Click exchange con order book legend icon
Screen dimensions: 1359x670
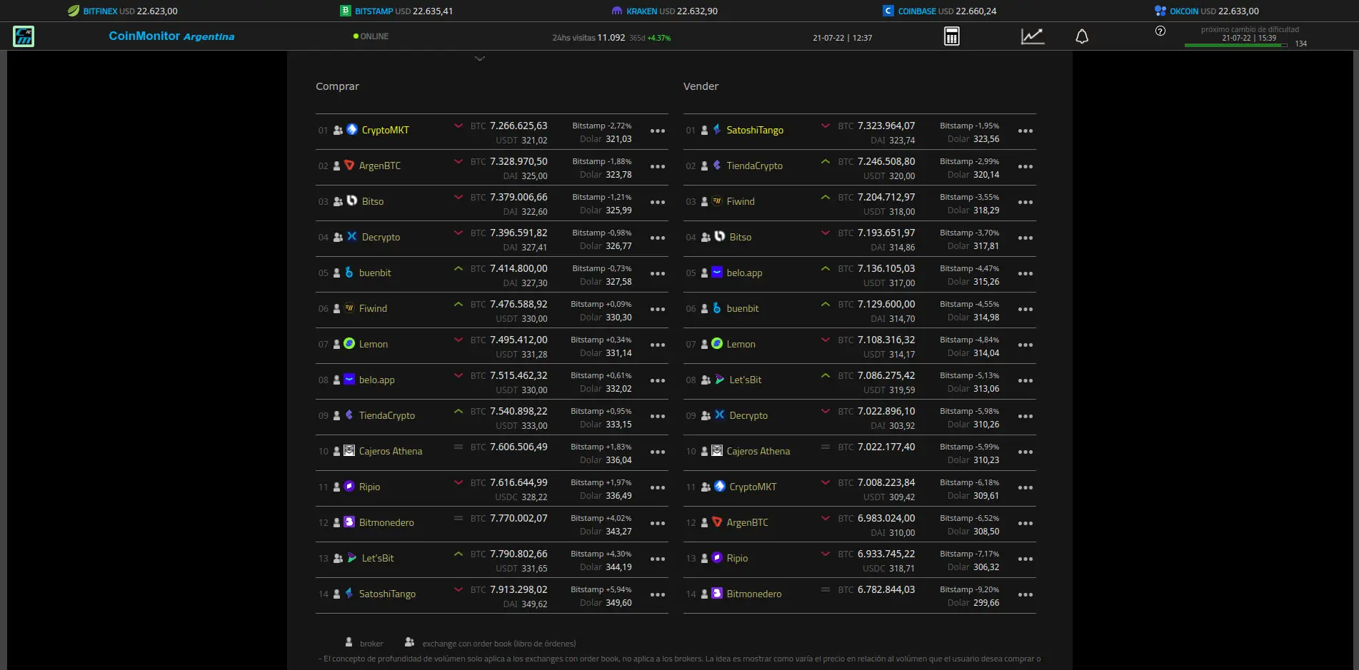[x=409, y=642]
